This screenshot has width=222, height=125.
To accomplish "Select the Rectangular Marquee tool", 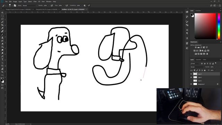I will click(x=2, y=16).
